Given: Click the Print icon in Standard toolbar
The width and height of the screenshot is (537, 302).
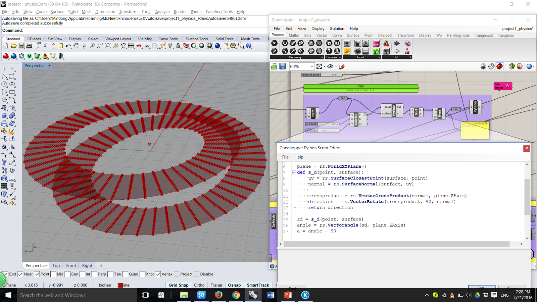Looking at the screenshot, I should [29, 46].
